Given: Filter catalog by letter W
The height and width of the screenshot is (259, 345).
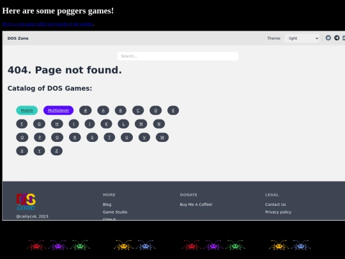Looking at the screenshot, I should coord(162,137).
